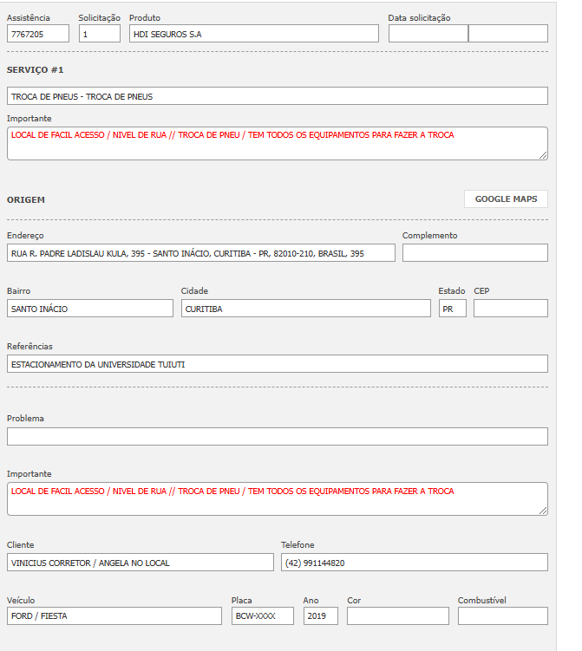The width and height of the screenshot is (582, 651).
Task: Focus the first Data solicitação box
Action: pyautogui.click(x=428, y=34)
